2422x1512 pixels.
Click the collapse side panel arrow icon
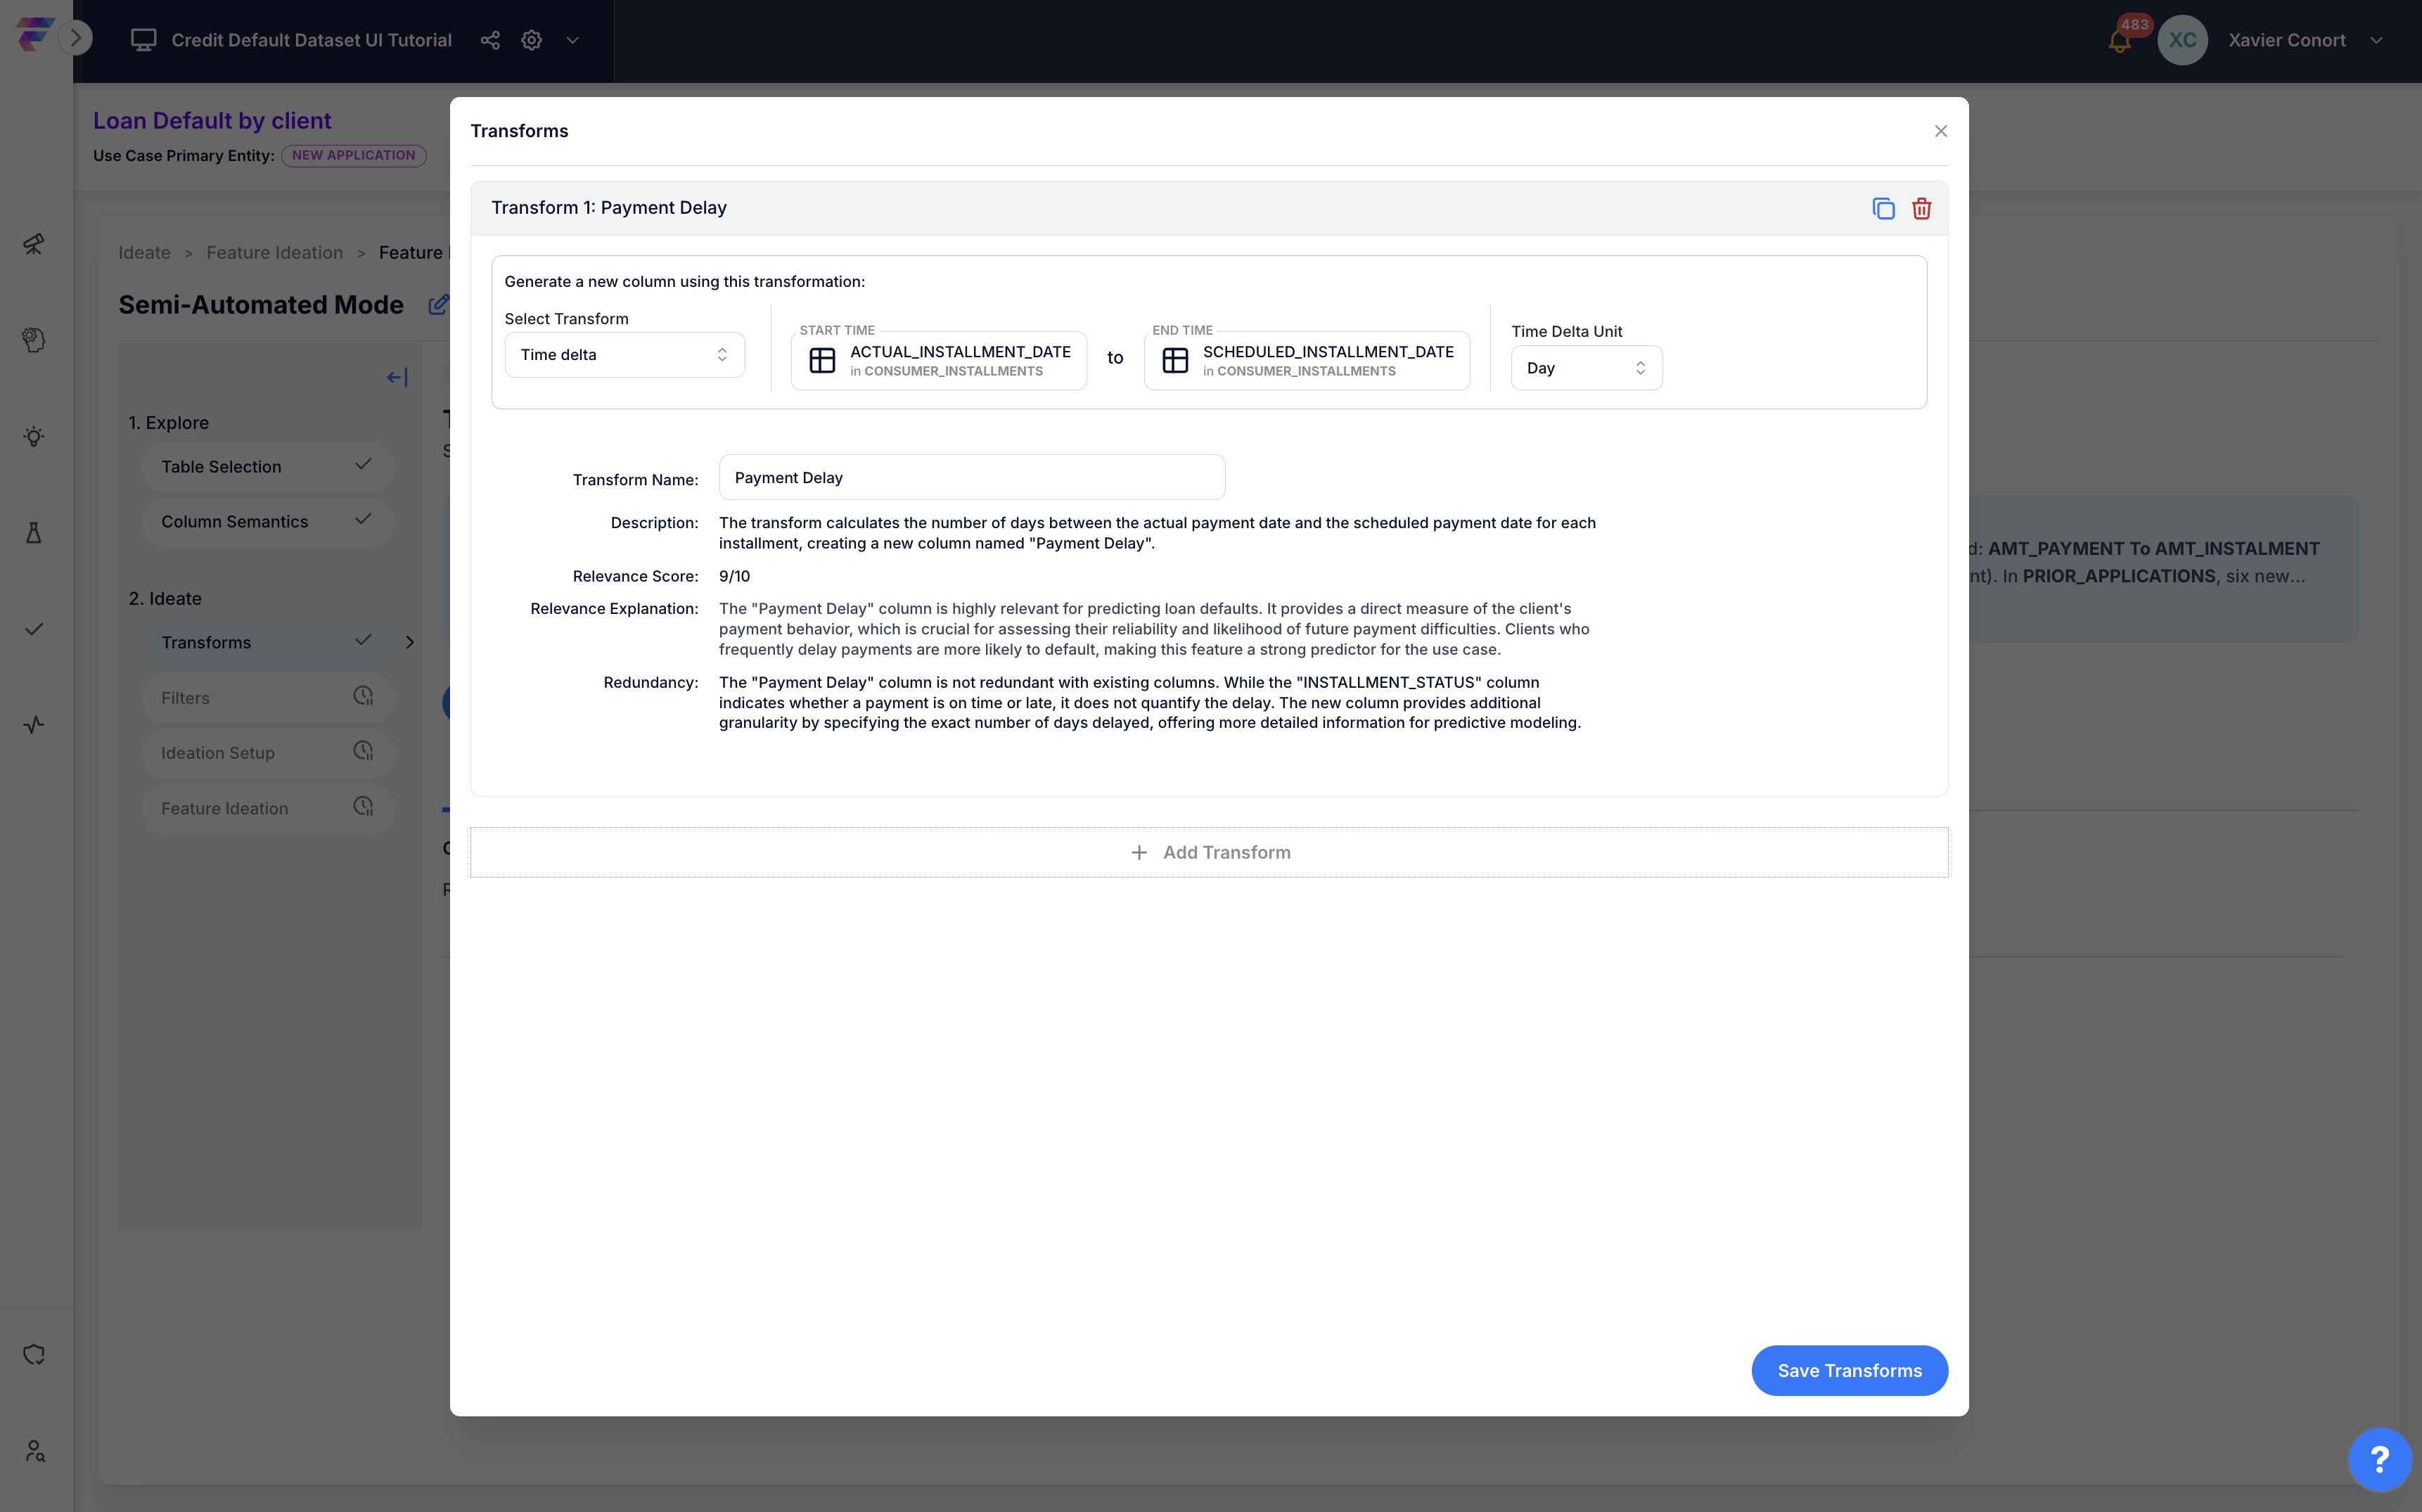coord(397,377)
